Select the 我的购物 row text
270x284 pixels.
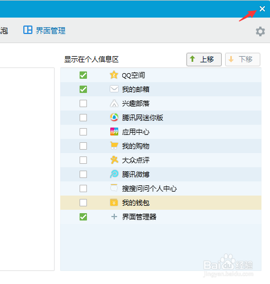click(x=136, y=146)
